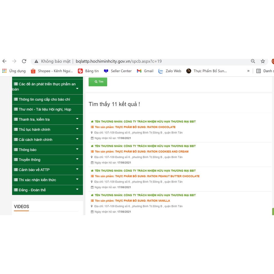
Task: Click the green Tìm search button
Action: point(98,82)
